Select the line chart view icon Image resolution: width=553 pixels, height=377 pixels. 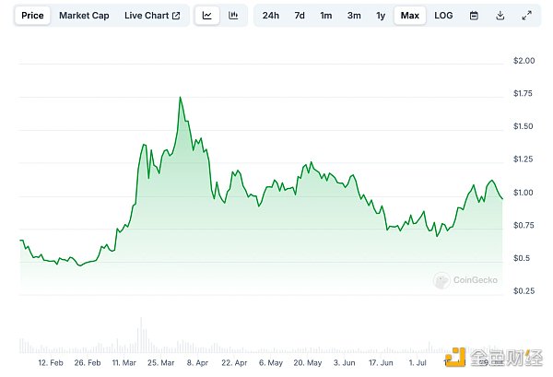(207, 16)
